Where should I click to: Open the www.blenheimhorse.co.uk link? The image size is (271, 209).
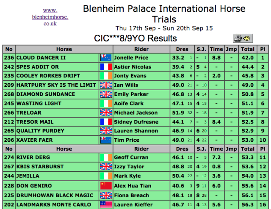click(x=50, y=17)
